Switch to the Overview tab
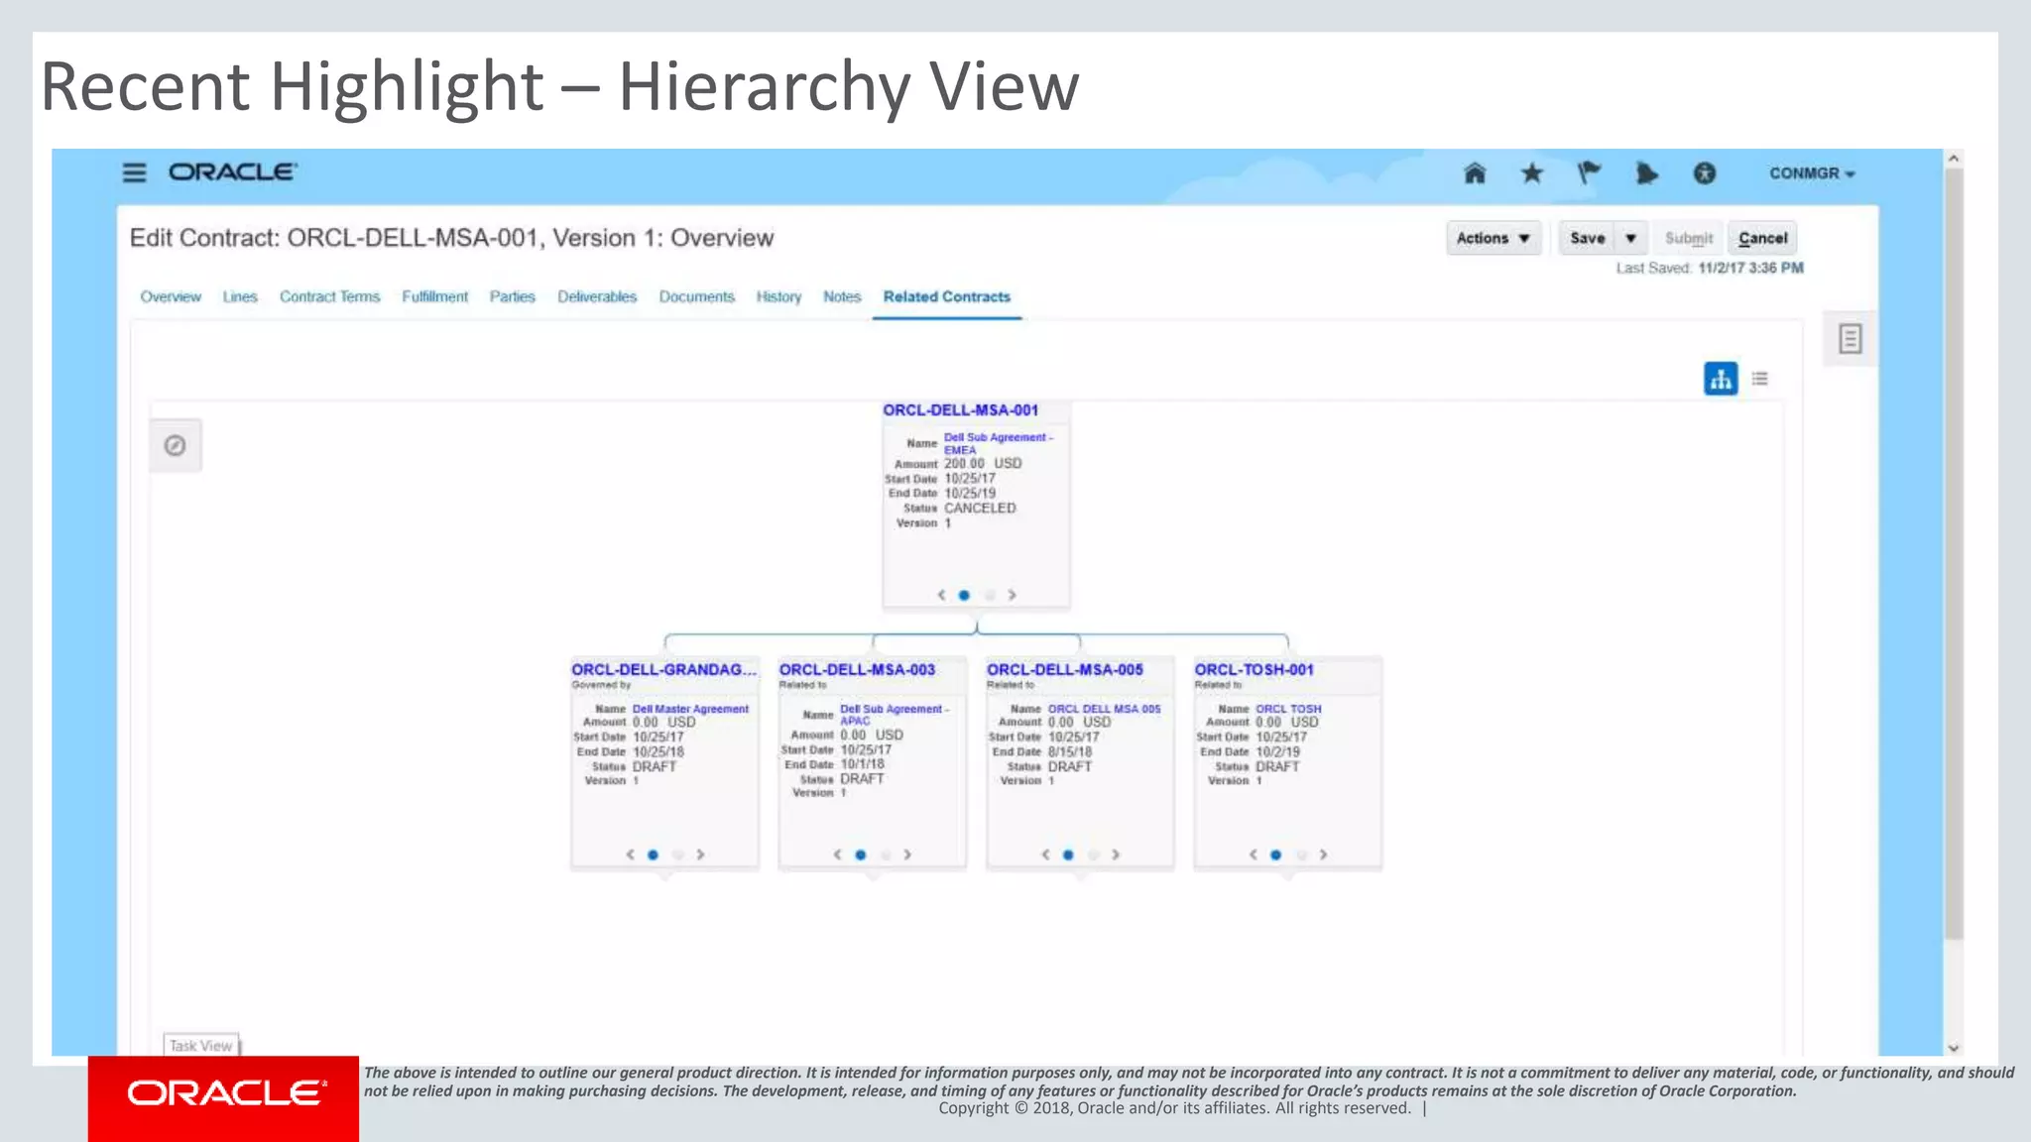This screenshot has width=2031, height=1142. 171,296
